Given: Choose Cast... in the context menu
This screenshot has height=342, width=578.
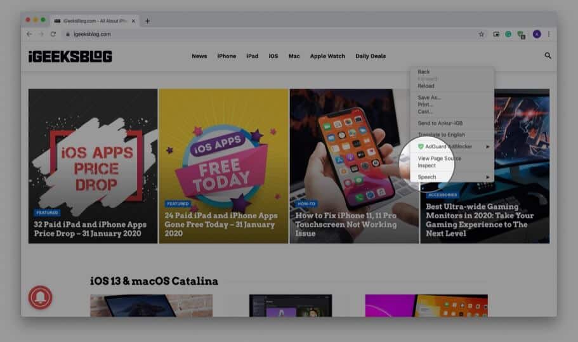Looking at the screenshot, I should coord(452,112).
